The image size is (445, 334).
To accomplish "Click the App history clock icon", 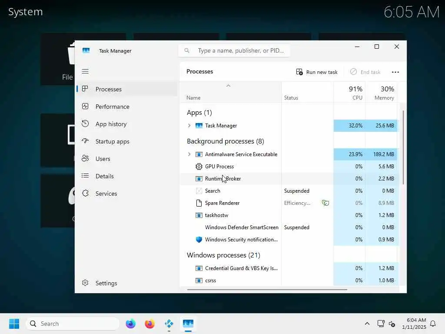I will [85, 124].
